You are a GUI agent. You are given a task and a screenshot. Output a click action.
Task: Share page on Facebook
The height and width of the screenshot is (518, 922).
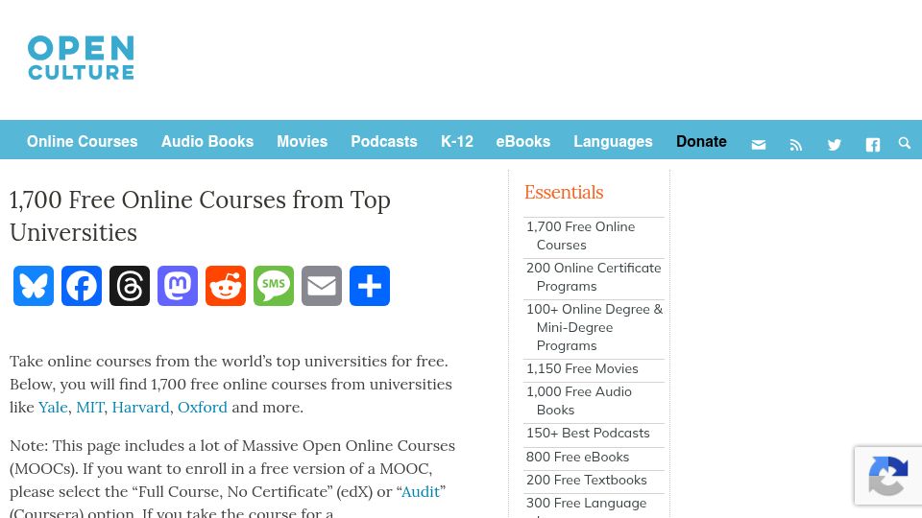point(82,286)
